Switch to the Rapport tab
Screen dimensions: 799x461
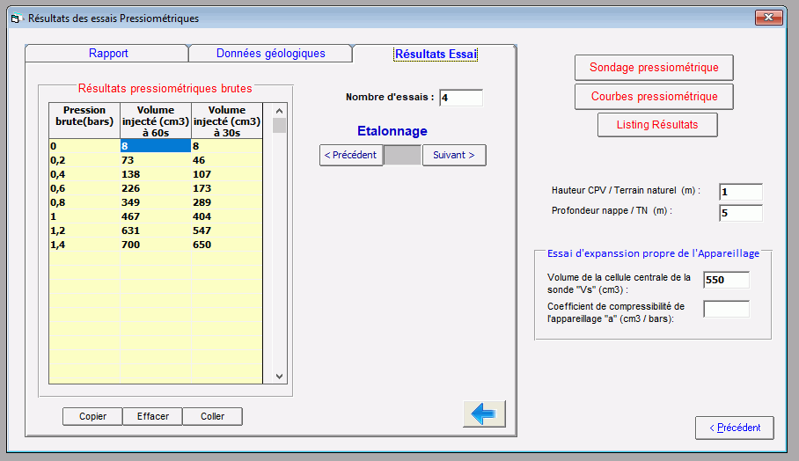tap(108, 54)
